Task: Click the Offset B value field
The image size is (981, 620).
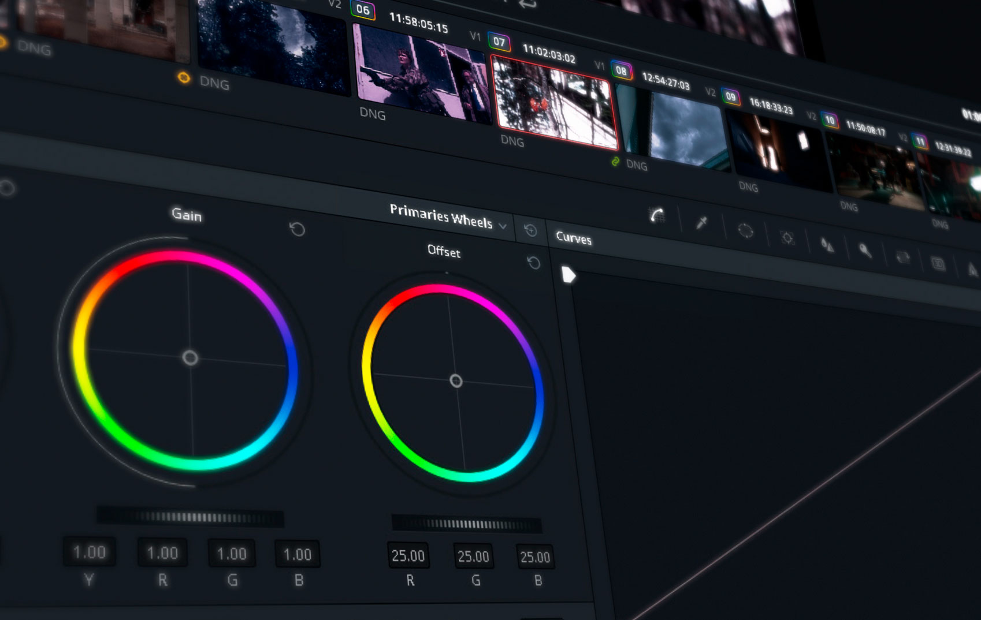Action: click(535, 557)
